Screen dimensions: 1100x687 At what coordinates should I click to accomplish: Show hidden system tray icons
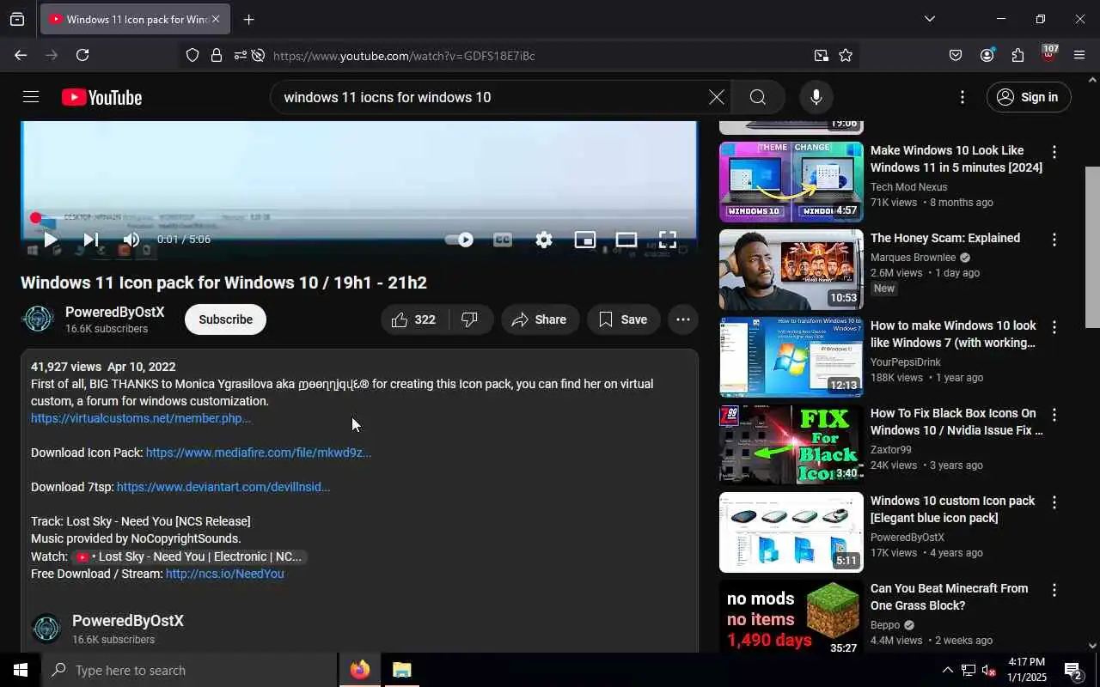pos(947,670)
